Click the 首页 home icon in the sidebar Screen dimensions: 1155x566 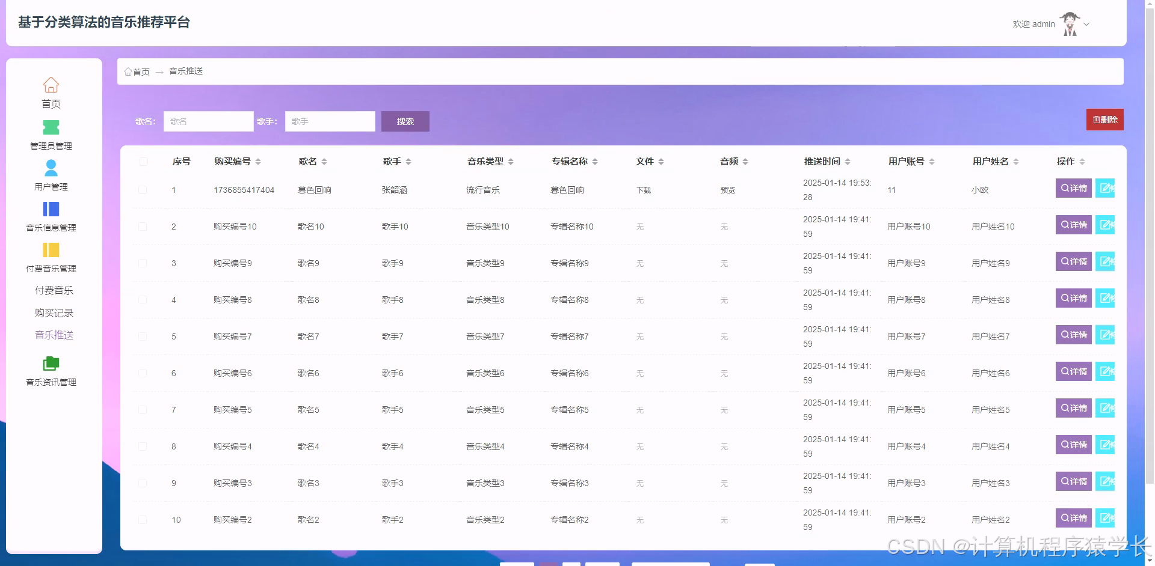point(51,85)
